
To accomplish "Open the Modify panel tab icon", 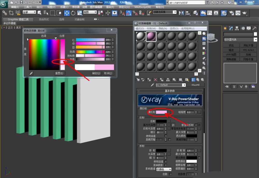I will 231,28.
